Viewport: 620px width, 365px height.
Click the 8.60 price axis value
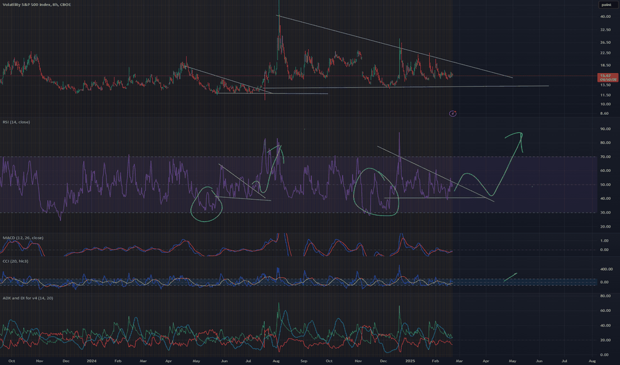605,113
